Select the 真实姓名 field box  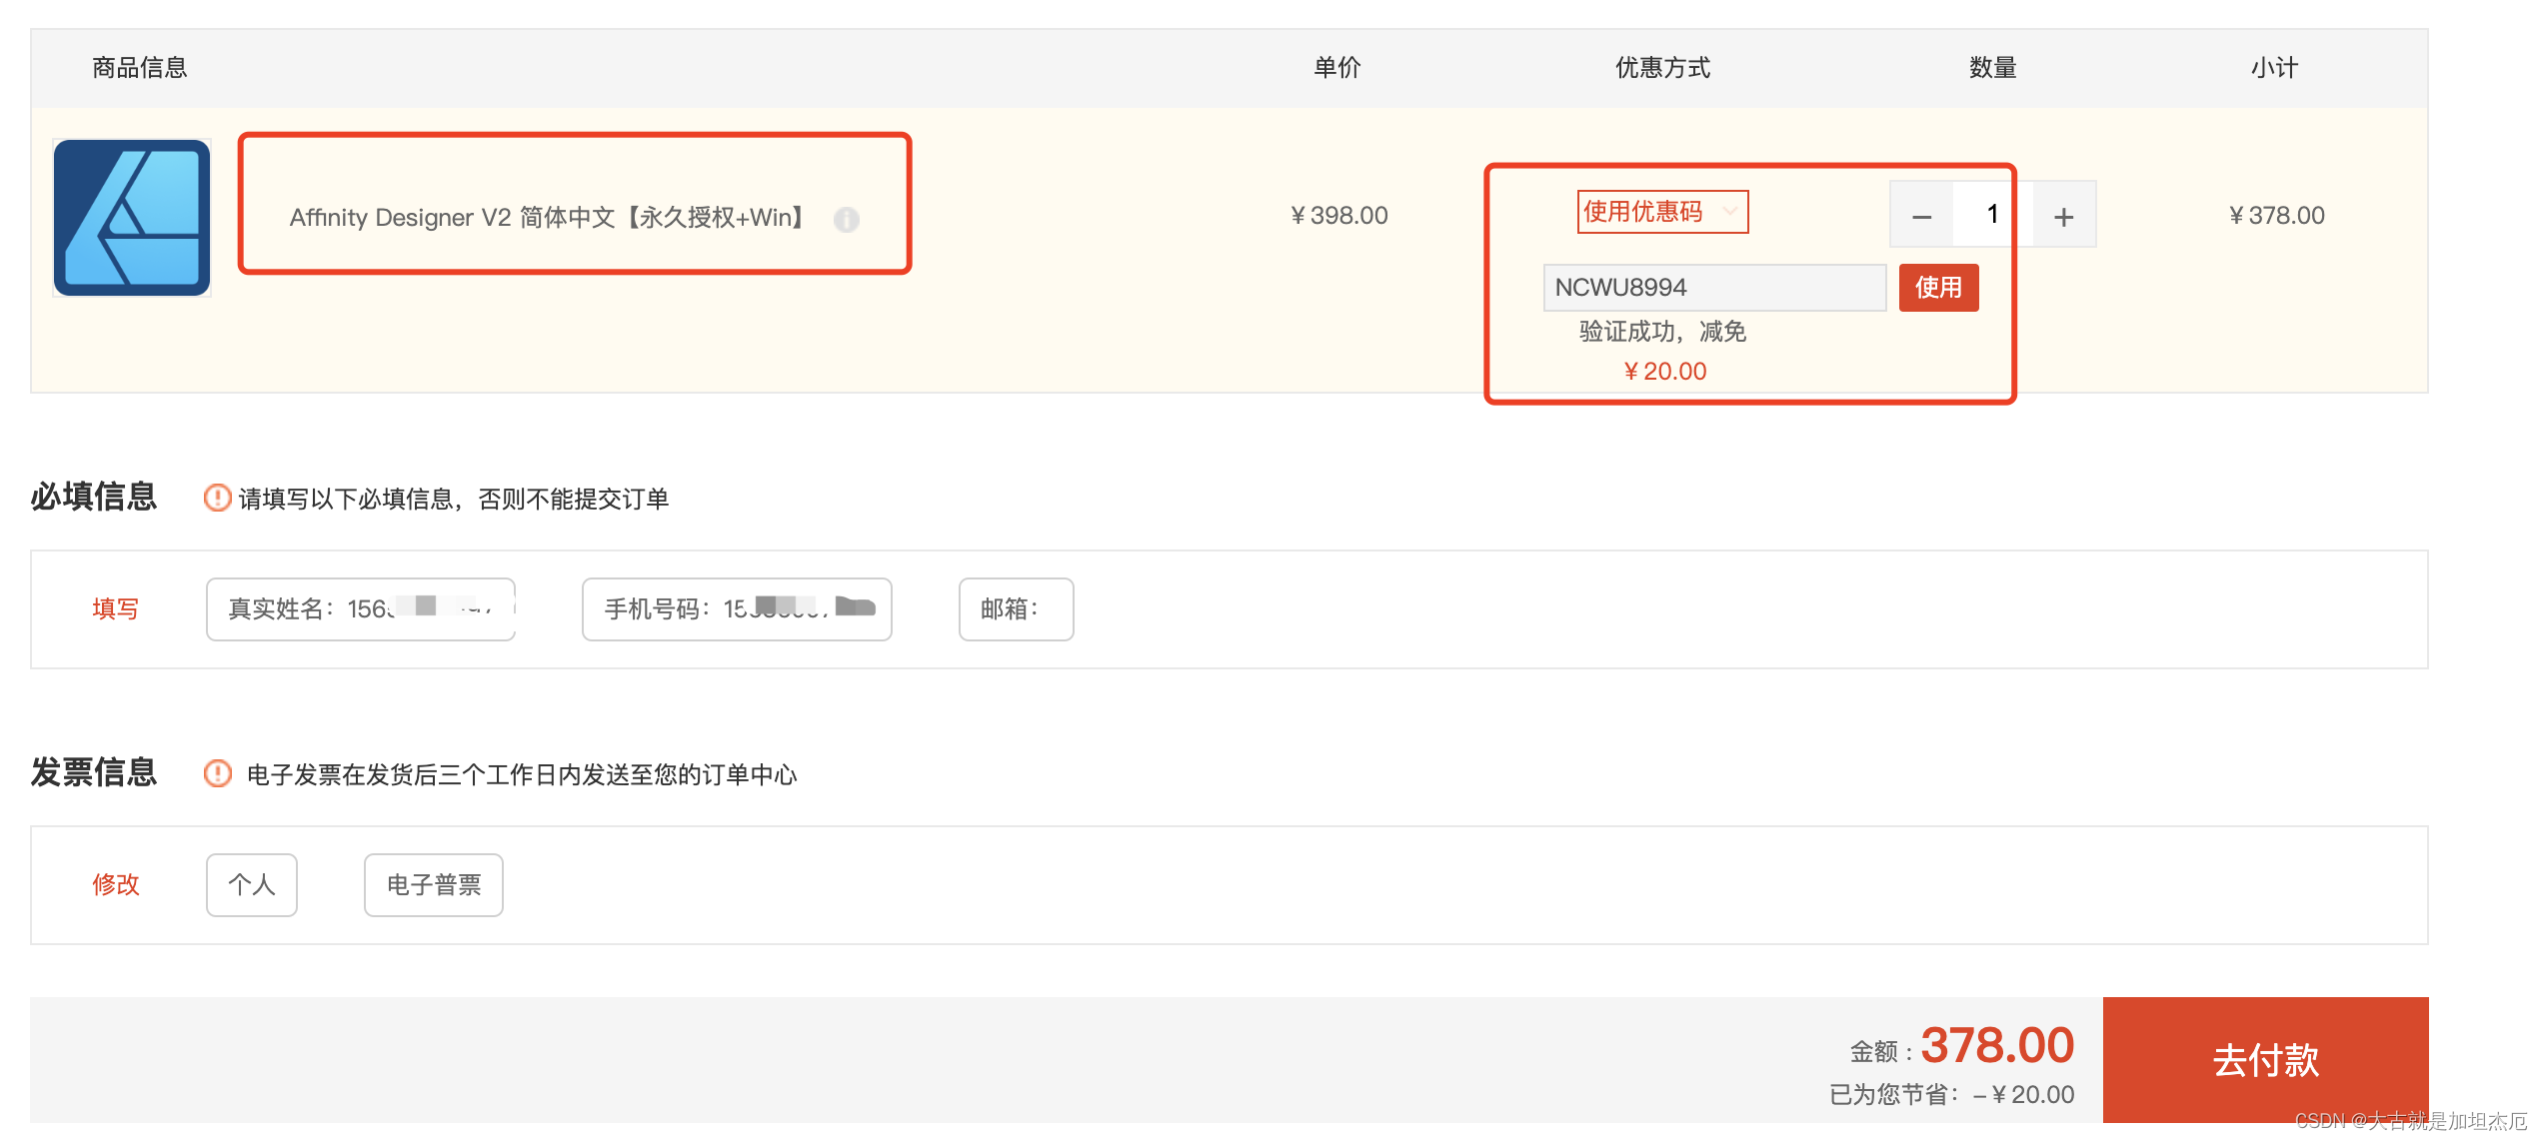click(x=361, y=608)
